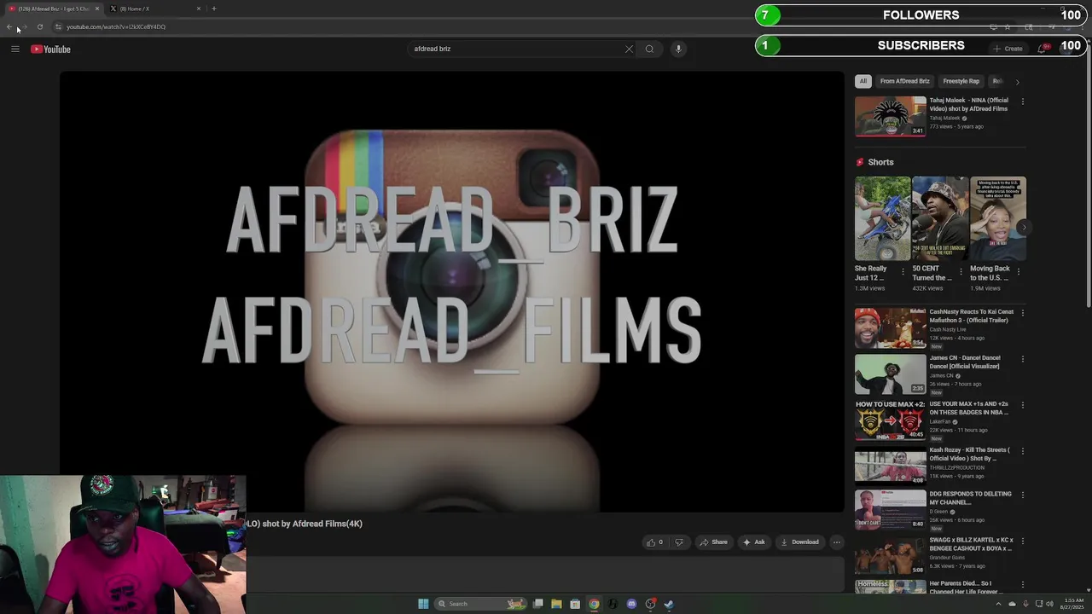Open options for 'Moving Back' short
The width and height of the screenshot is (1092, 614).
point(1018,272)
